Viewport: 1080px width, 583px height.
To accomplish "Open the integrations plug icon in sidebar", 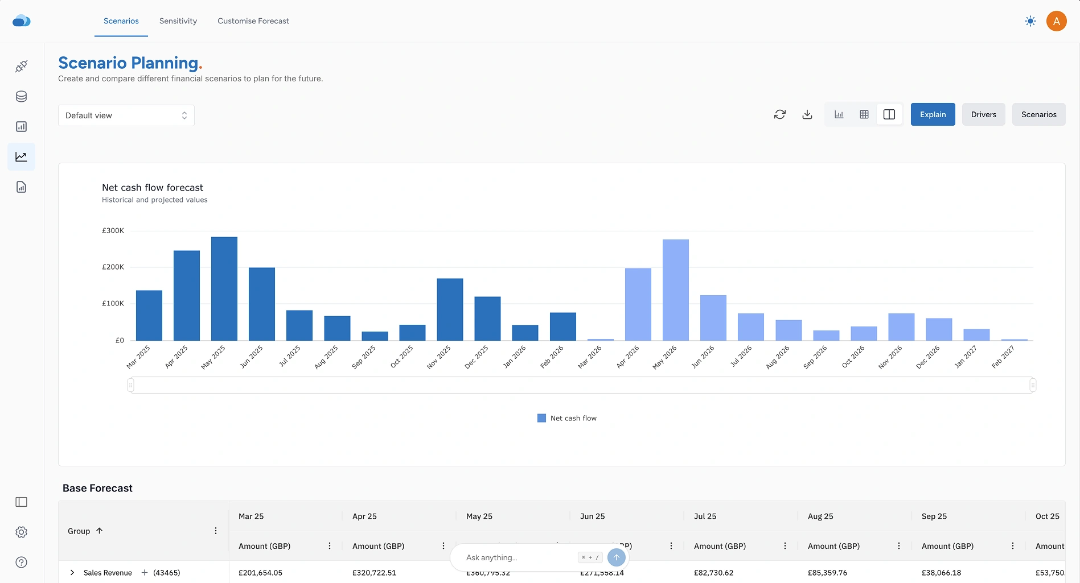I will (x=21, y=67).
